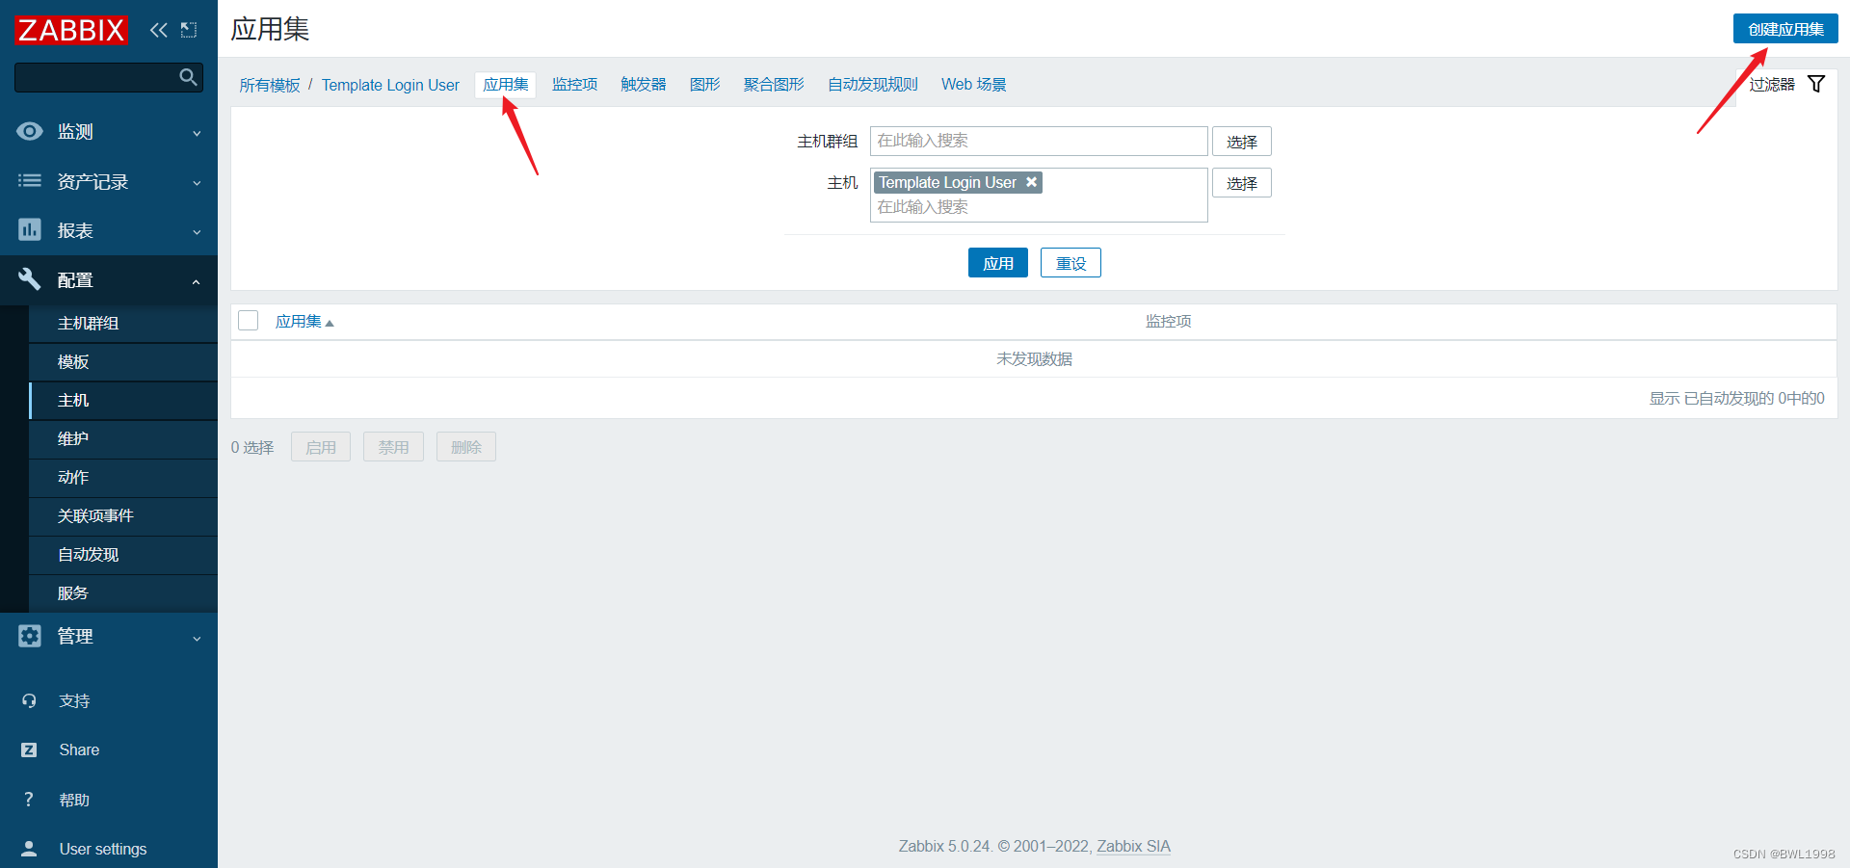Viewport: 1850px width, 868px height.
Task: Click the 监控项 column header text
Action: click(x=1168, y=322)
